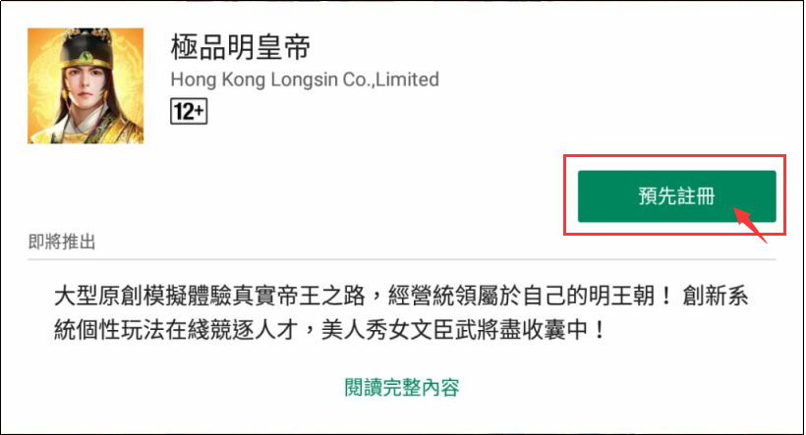This screenshot has width=806, height=435.
Task: Open the 極品明皇帝 app icon image
Action: coord(86,85)
